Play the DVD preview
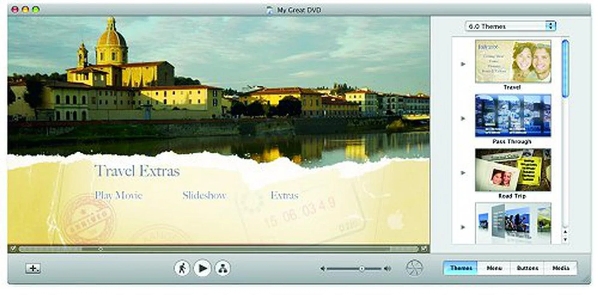This screenshot has height=295, width=598. click(x=202, y=268)
